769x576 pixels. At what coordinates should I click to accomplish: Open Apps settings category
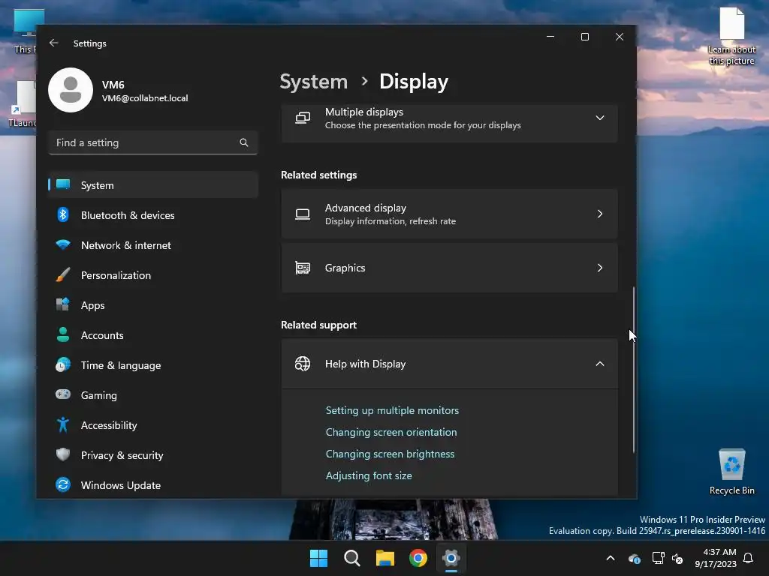pyautogui.click(x=153, y=304)
